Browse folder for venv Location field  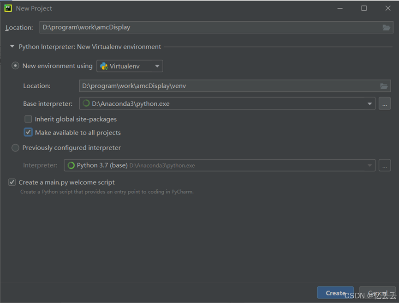pos(384,86)
